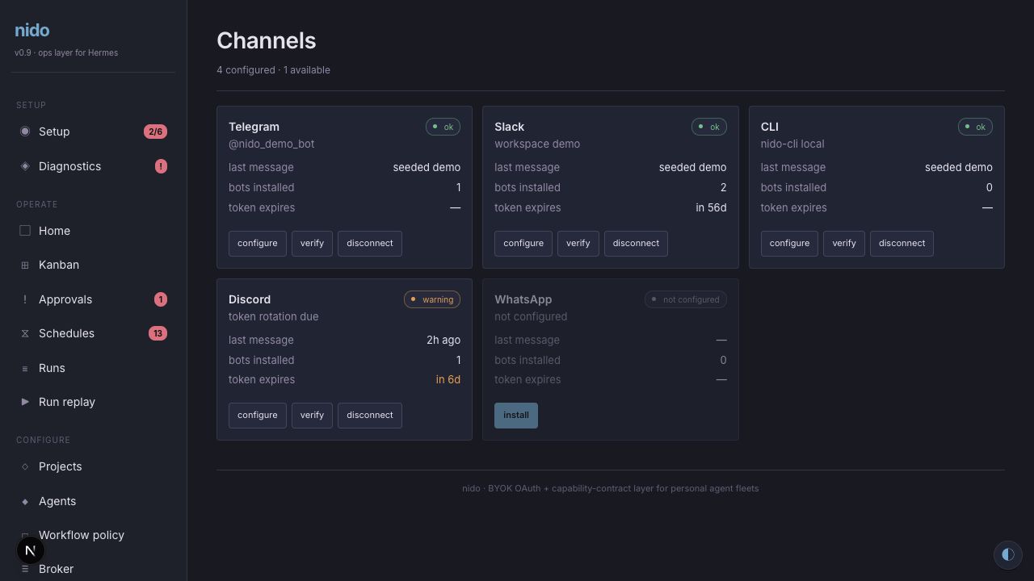Viewport: 1034px width, 581px height.
Task: Open the Schedules section
Action: point(93,333)
